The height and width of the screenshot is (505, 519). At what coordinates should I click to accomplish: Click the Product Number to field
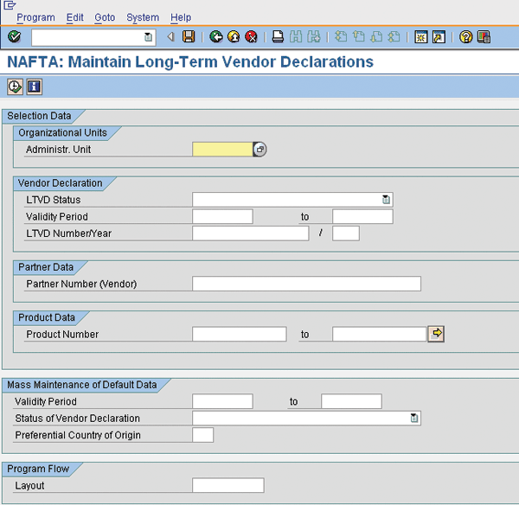point(380,334)
